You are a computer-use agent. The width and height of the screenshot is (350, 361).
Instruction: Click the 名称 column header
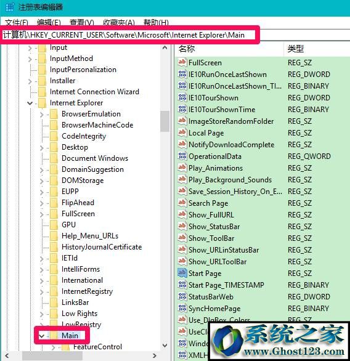click(x=229, y=49)
